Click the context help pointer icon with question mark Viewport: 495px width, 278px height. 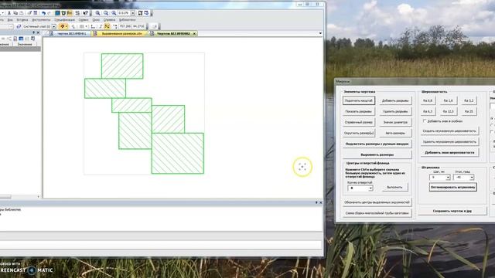[86, 13]
